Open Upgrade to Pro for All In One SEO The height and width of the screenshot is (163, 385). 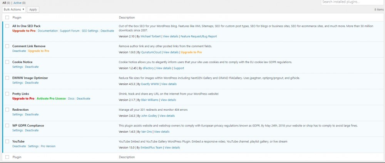tap(24, 31)
